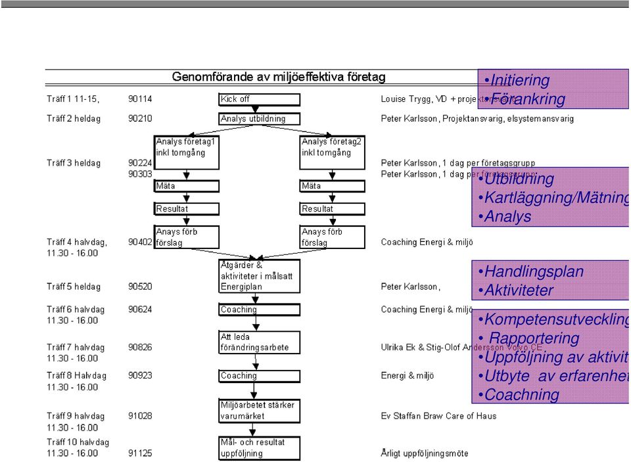Click 'Coaching Energi & miljö' in Träff 4 row

(427, 243)
